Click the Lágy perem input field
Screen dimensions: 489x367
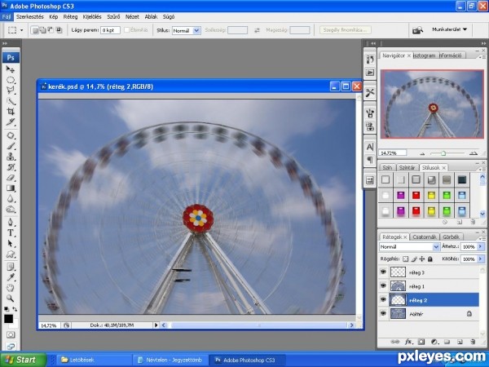(110, 30)
